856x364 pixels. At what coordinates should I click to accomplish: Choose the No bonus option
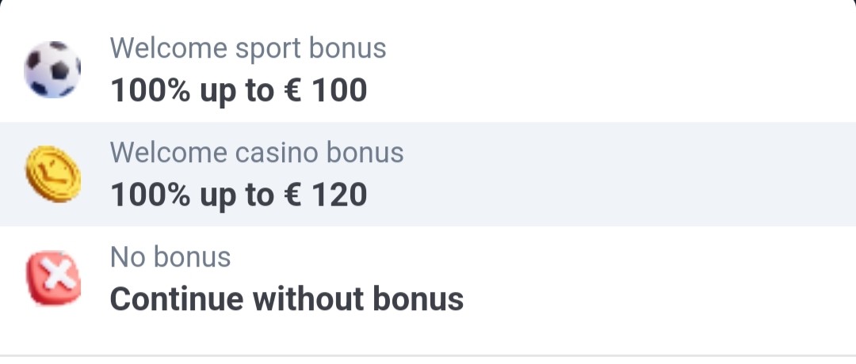pos(428,279)
